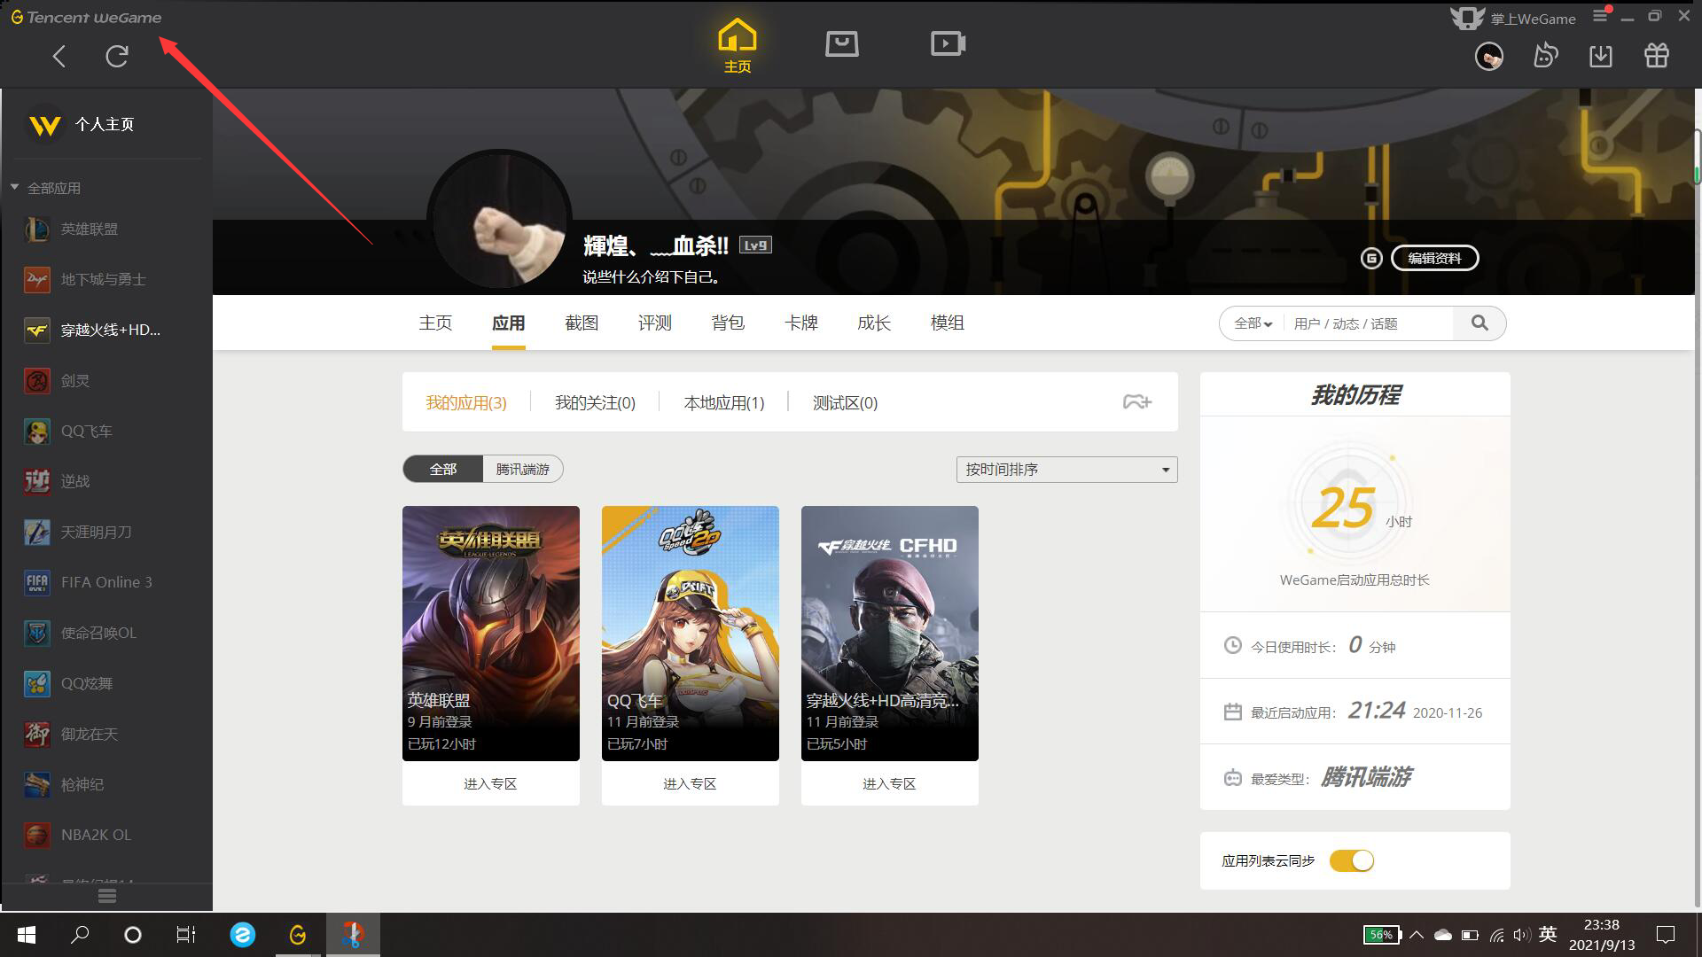Collapse the 全部应用 section
Viewport: 1702px width, 957px height.
tap(14, 188)
